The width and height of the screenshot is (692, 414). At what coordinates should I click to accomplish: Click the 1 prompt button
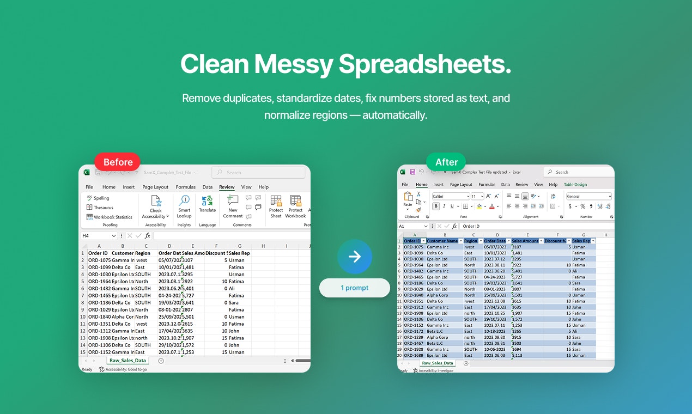coord(354,288)
